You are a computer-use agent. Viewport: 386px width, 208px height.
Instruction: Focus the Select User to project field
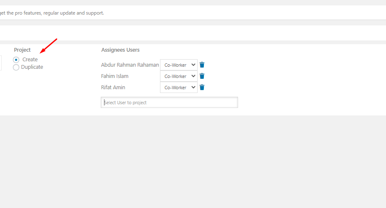(169, 103)
